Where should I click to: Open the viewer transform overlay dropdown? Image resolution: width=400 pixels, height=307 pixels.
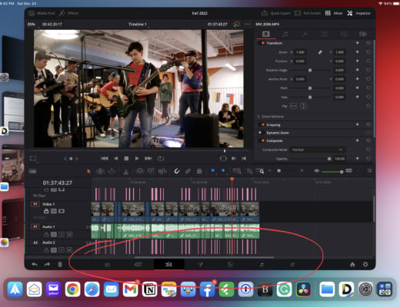coord(33,159)
